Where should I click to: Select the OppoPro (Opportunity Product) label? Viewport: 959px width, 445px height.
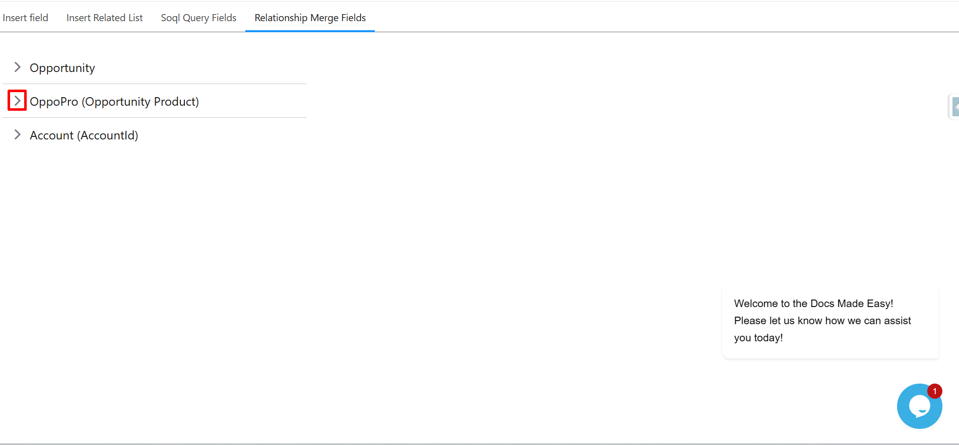(x=114, y=102)
